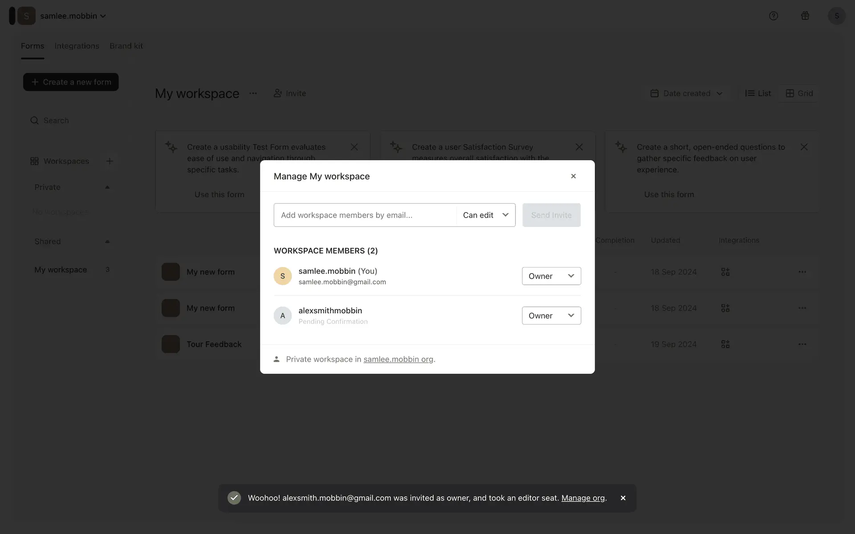855x534 pixels.
Task: Open the three-dot menu beside My workspace title
Action: click(253, 93)
